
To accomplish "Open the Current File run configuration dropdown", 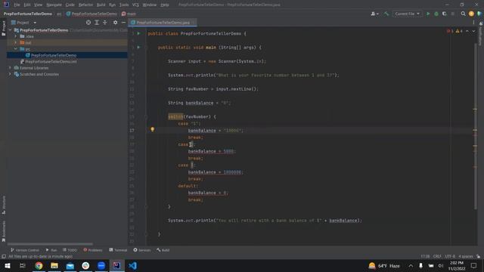I will pos(407,14).
